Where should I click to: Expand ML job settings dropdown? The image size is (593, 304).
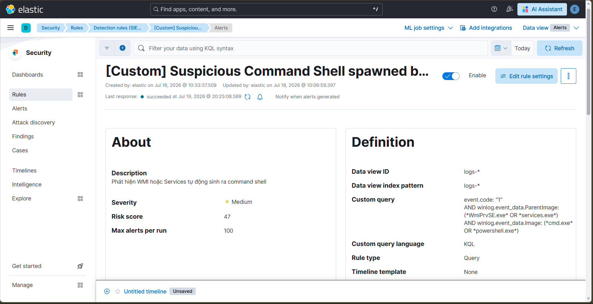429,28
